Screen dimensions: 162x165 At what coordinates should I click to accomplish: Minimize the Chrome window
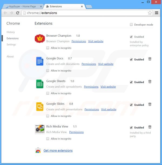click(x=143, y=2)
